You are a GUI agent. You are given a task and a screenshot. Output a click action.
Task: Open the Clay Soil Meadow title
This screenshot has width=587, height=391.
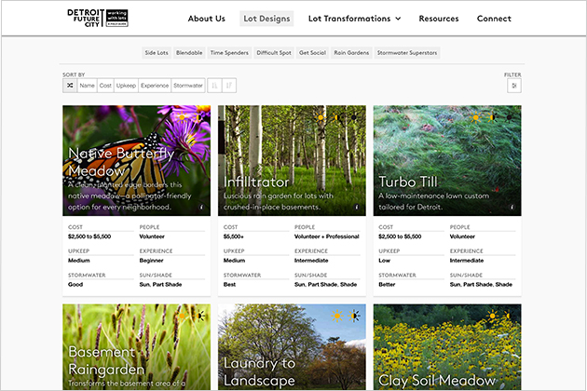437,381
